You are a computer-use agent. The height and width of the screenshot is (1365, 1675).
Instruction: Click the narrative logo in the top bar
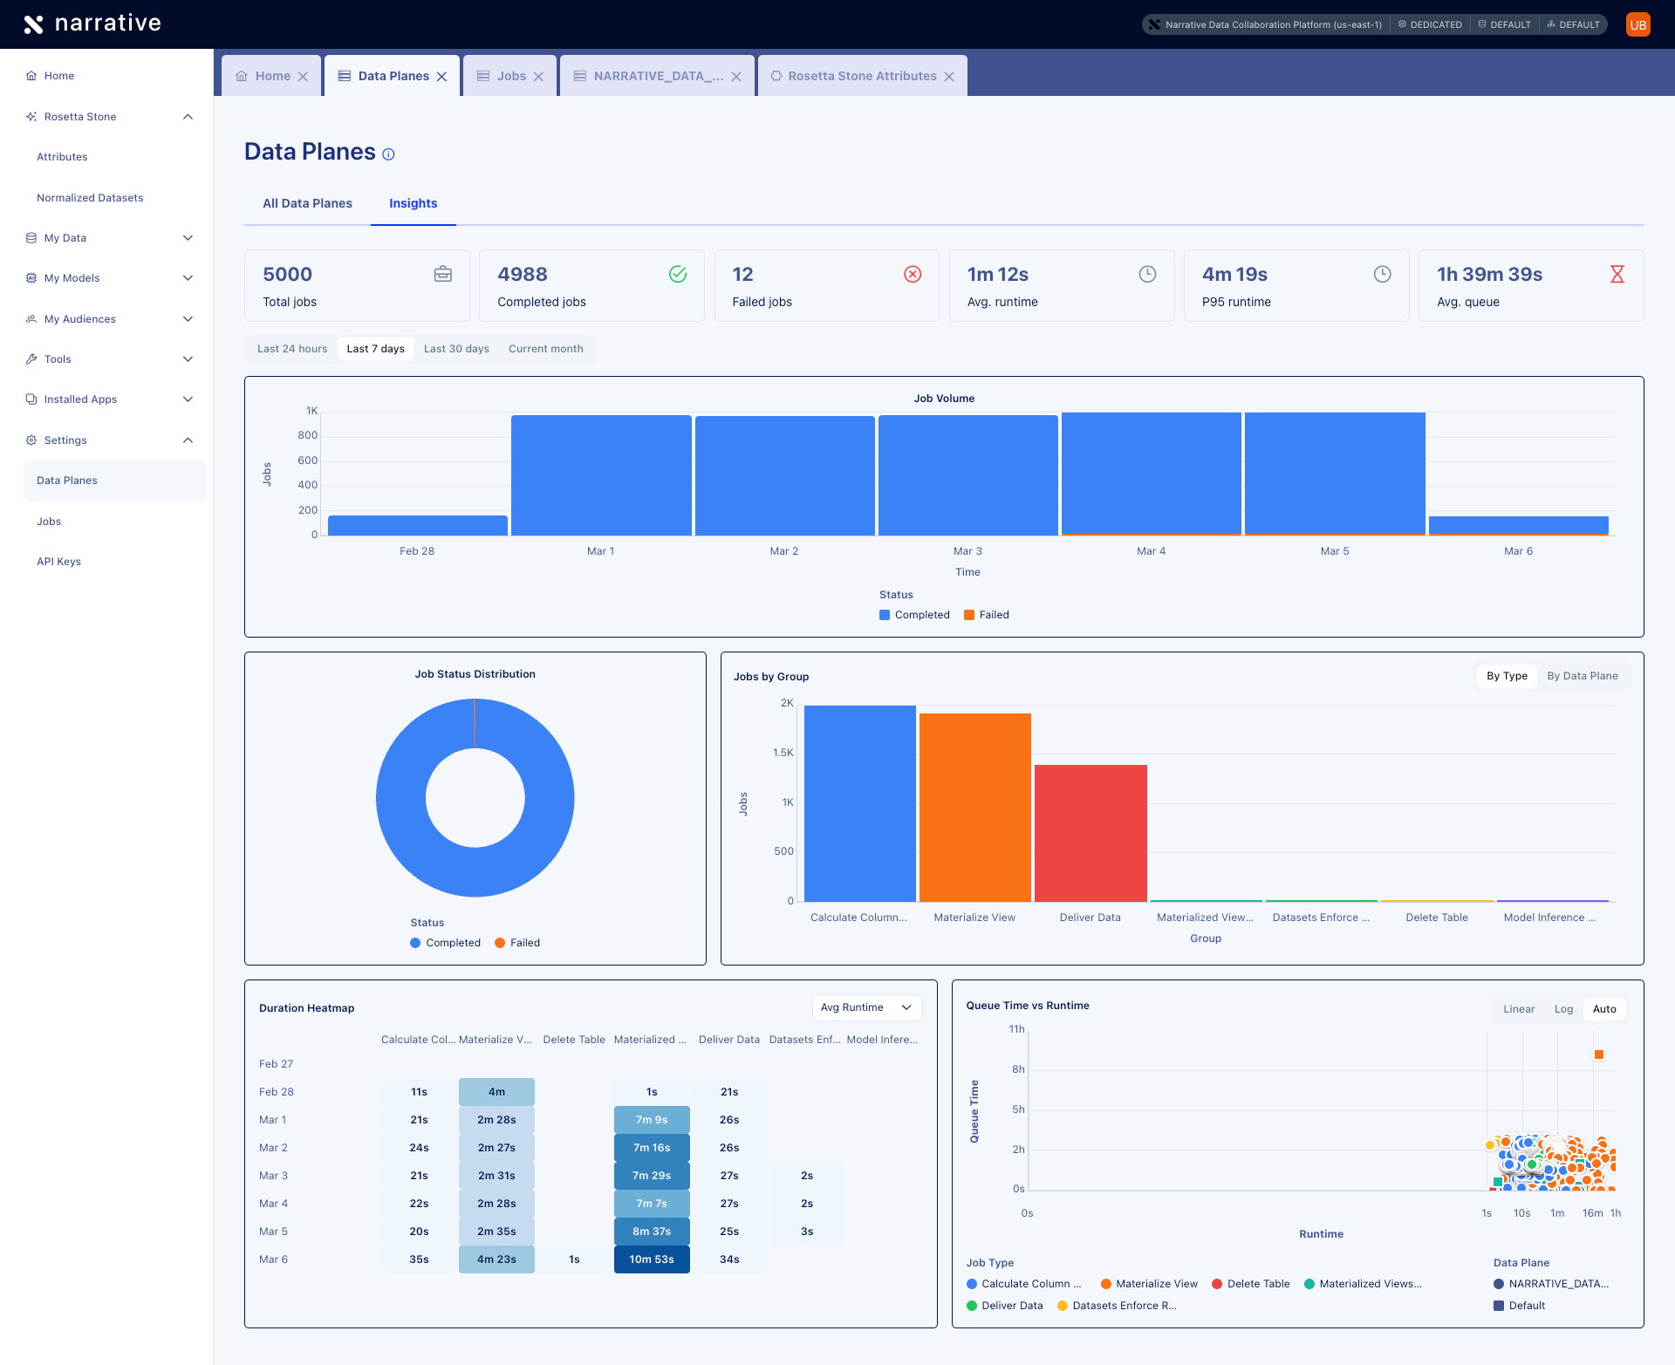(x=92, y=24)
